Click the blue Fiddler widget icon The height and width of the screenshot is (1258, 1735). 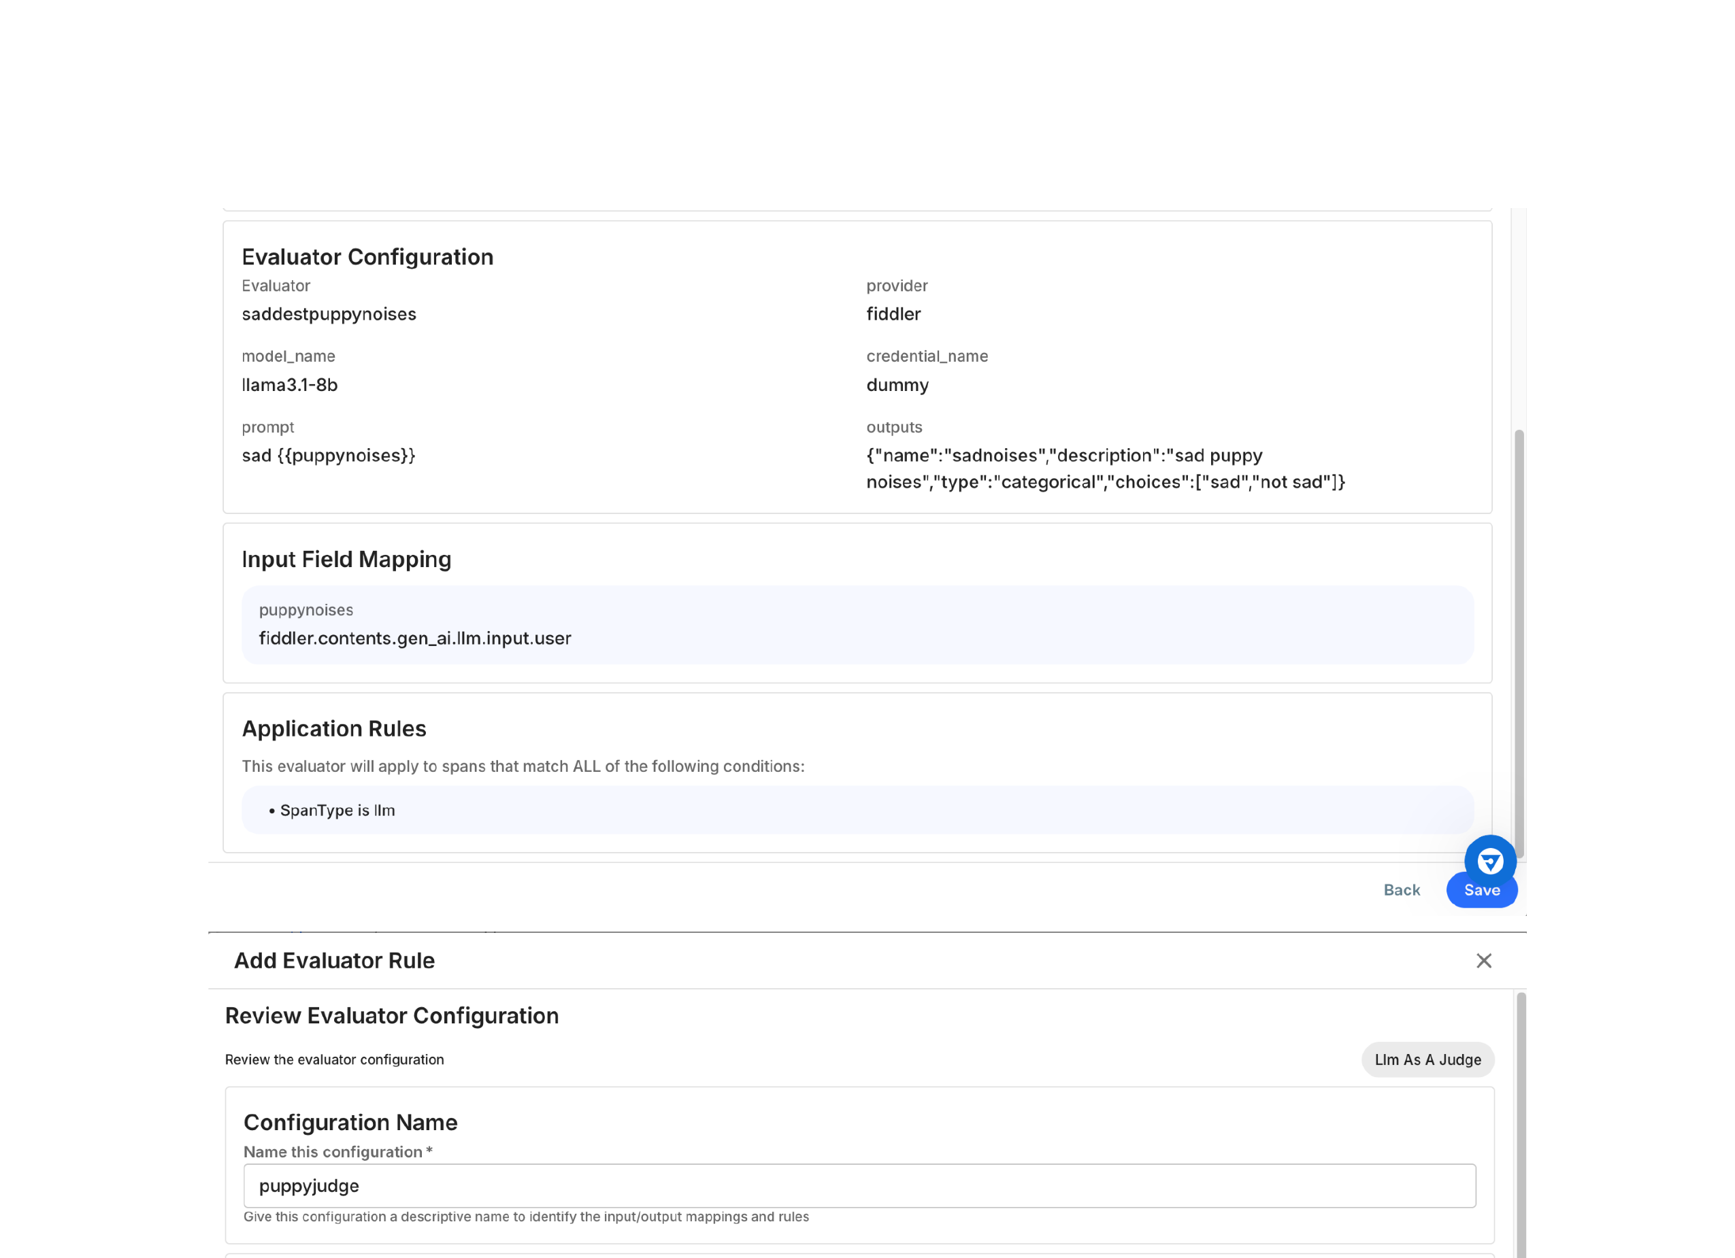tap(1491, 860)
